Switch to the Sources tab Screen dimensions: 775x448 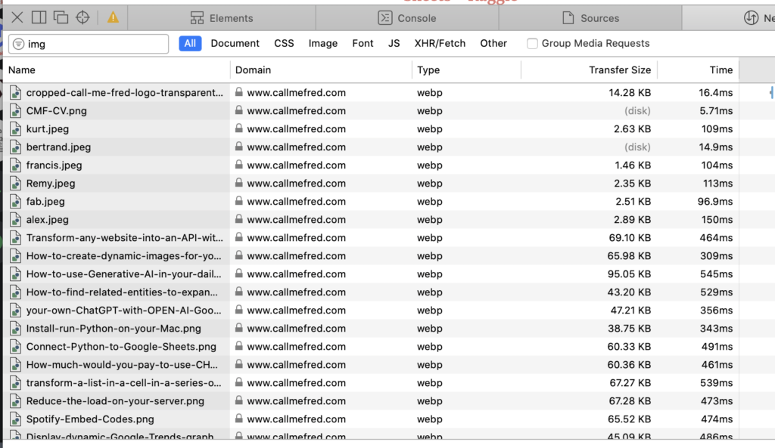coord(590,18)
